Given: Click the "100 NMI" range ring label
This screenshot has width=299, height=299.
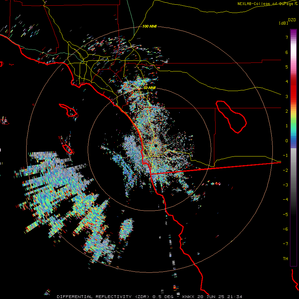Looking at the screenshot, I should pos(149,26).
